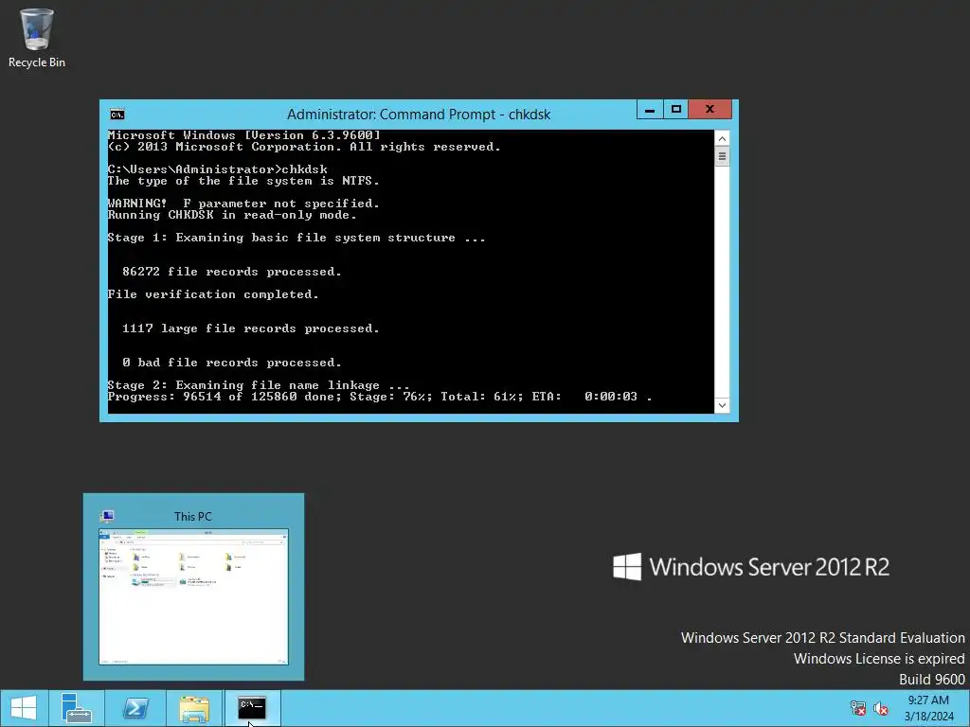Click the 'The type of the file system is NTFS.' line
Viewport: 970px width, 727px height.
point(243,181)
